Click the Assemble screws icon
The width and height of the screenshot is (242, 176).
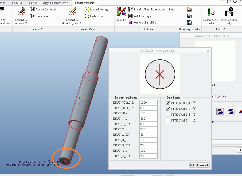tap(21, 11)
